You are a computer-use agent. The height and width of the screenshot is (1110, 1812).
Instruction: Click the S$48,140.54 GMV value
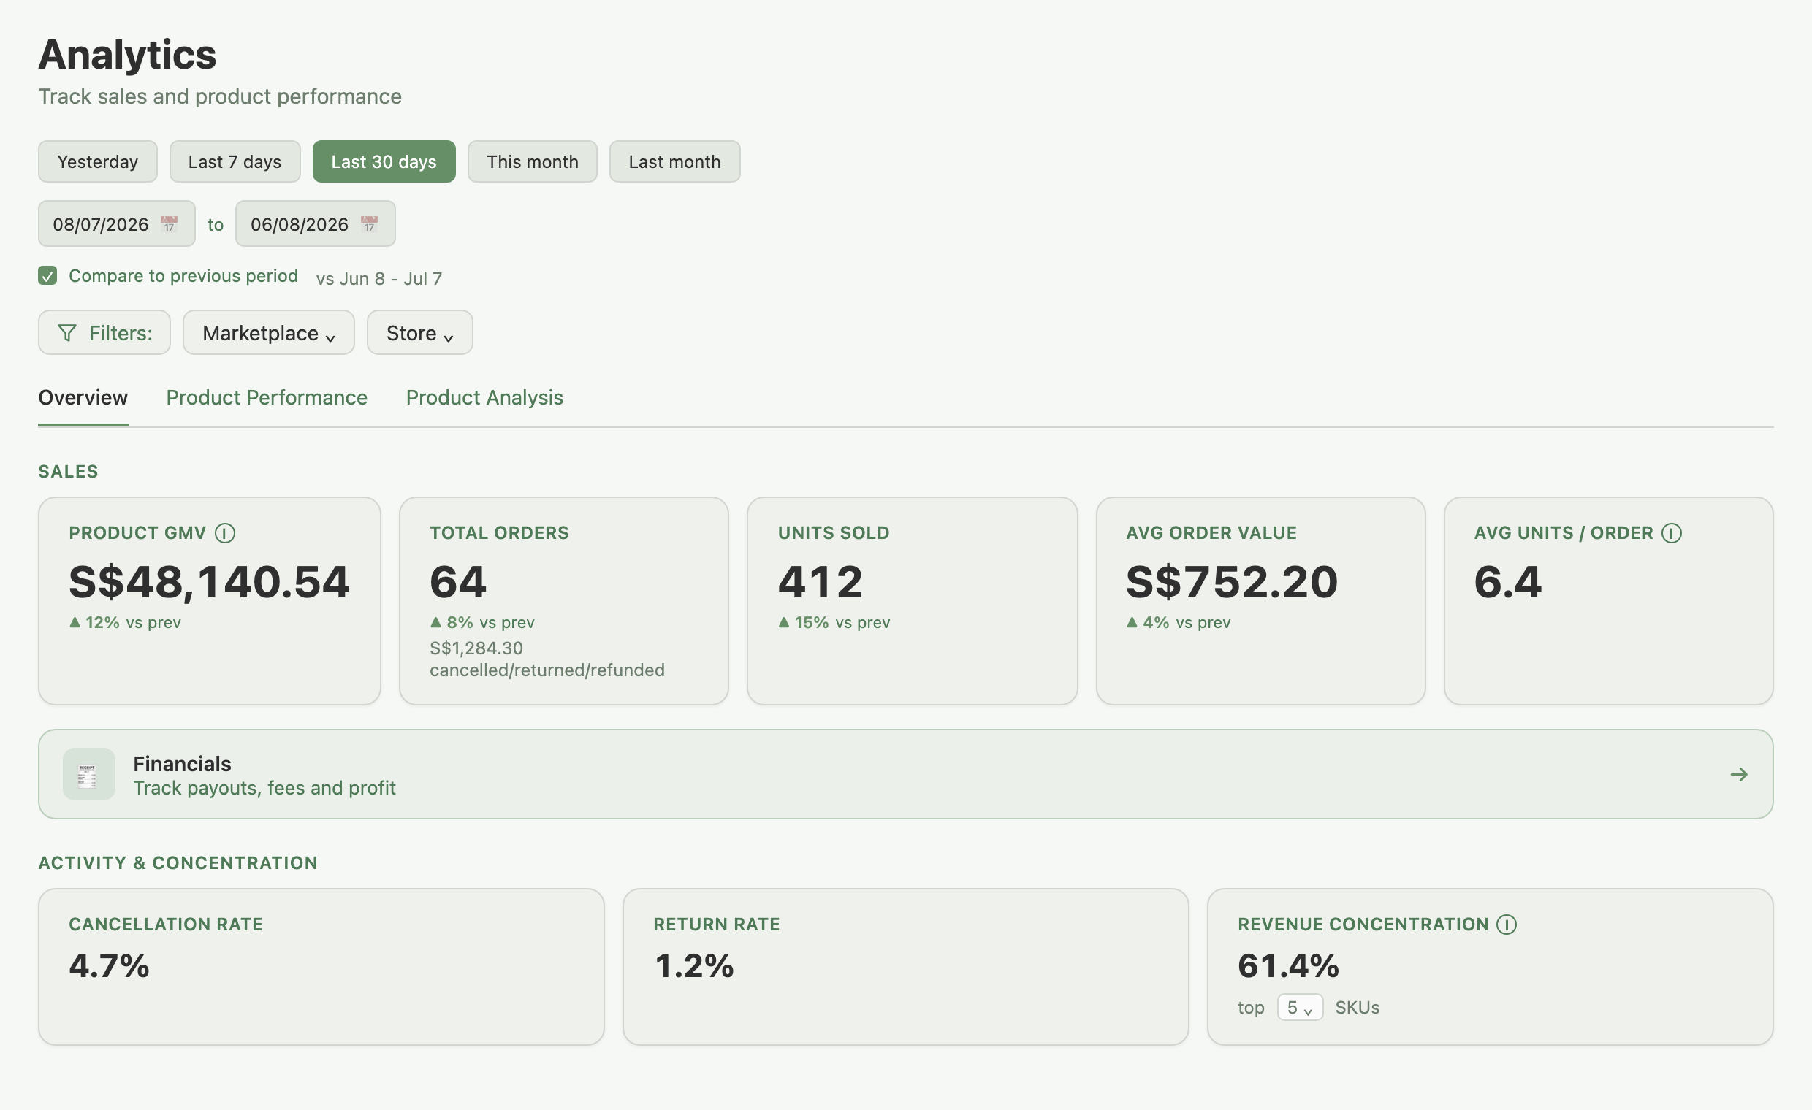210,582
